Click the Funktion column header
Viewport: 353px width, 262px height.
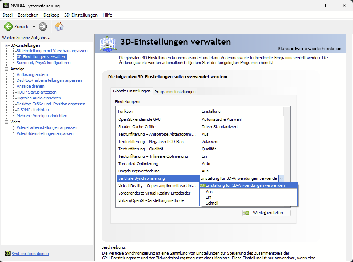[x=158, y=111]
